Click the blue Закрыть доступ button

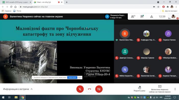pos(72,77)
